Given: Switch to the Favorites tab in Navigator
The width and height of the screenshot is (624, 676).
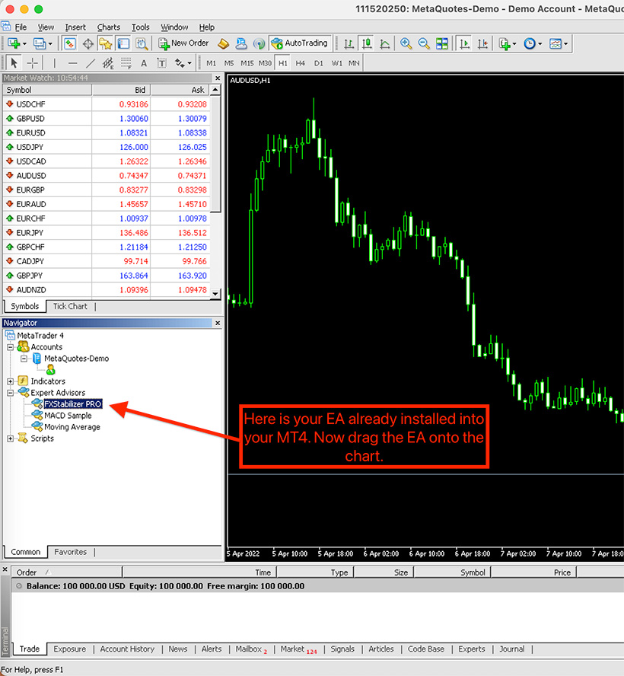Looking at the screenshot, I should [x=70, y=552].
